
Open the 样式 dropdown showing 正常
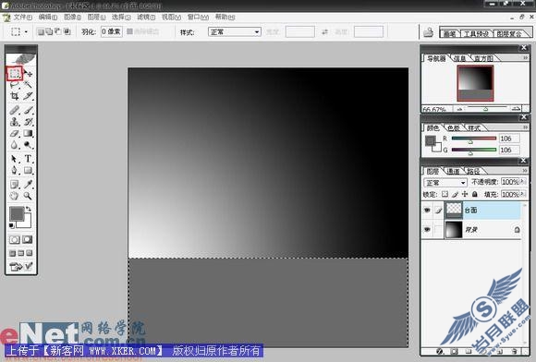[x=235, y=32]
